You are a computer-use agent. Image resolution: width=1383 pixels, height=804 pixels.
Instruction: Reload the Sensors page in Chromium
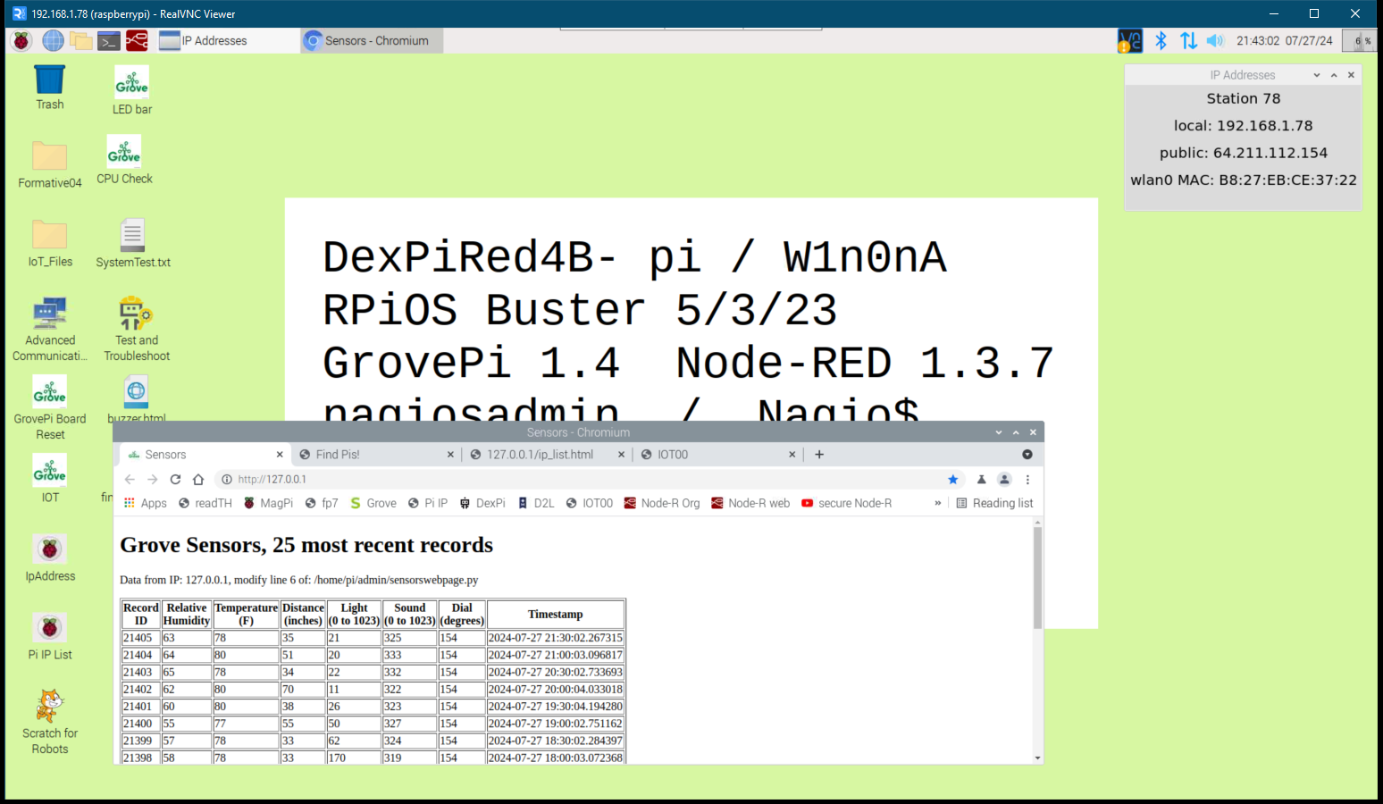(x=175, y=480)
